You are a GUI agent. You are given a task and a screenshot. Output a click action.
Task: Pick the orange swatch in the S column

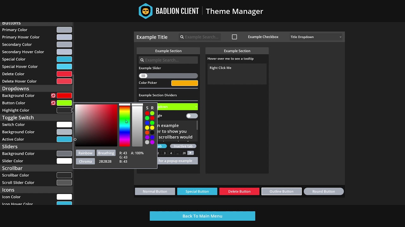click(x=147, y=132)
